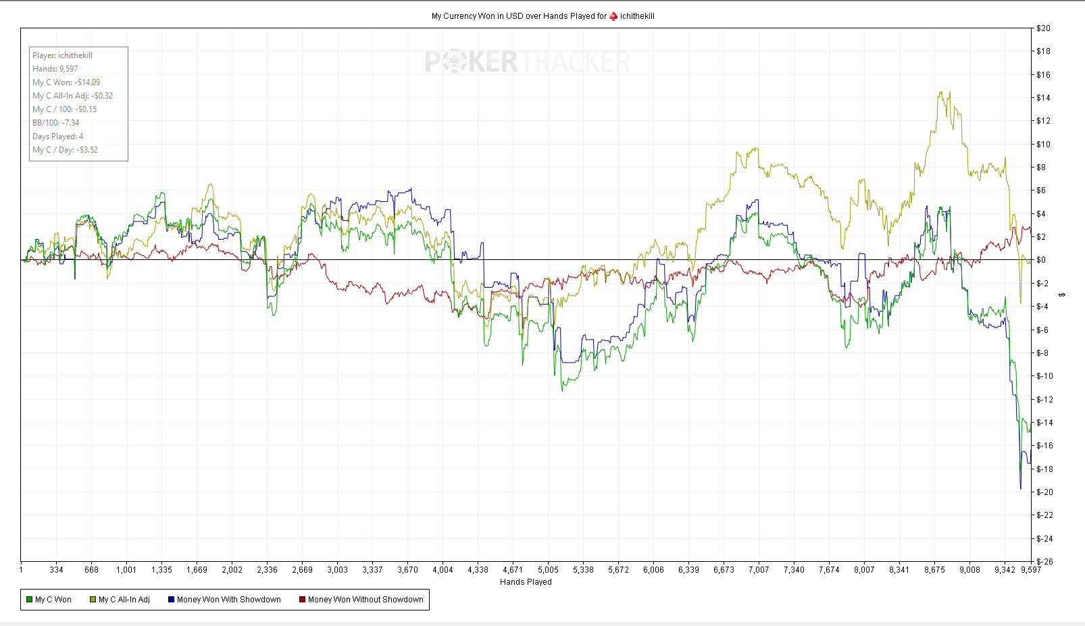Screen dimensions: 1085x626
Task: Click the '5,672' x-axis tick label
Action: [618, 570]
